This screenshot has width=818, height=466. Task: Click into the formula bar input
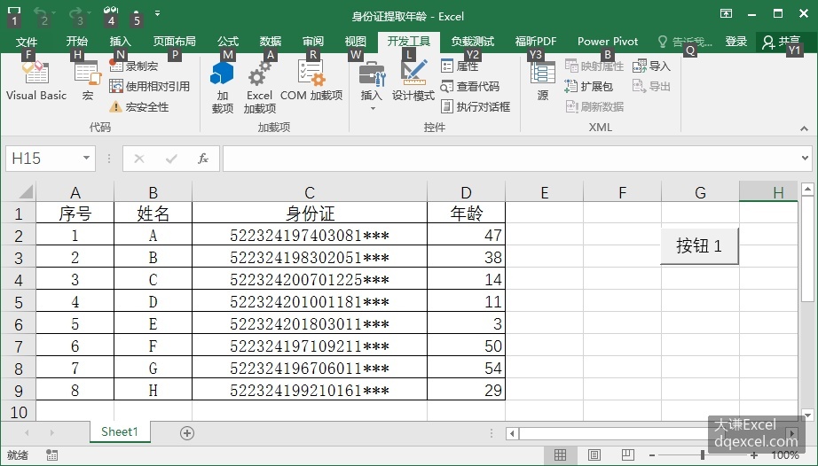[x=511, y=159]
